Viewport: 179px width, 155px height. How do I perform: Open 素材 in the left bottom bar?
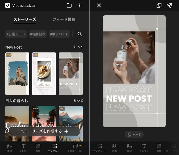(x=10, y=148)
